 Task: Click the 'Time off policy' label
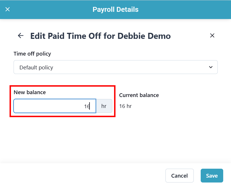click(x=32, y=54)
